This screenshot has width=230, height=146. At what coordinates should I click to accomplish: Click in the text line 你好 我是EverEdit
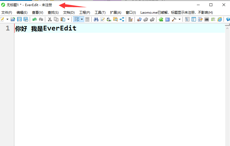46,29
